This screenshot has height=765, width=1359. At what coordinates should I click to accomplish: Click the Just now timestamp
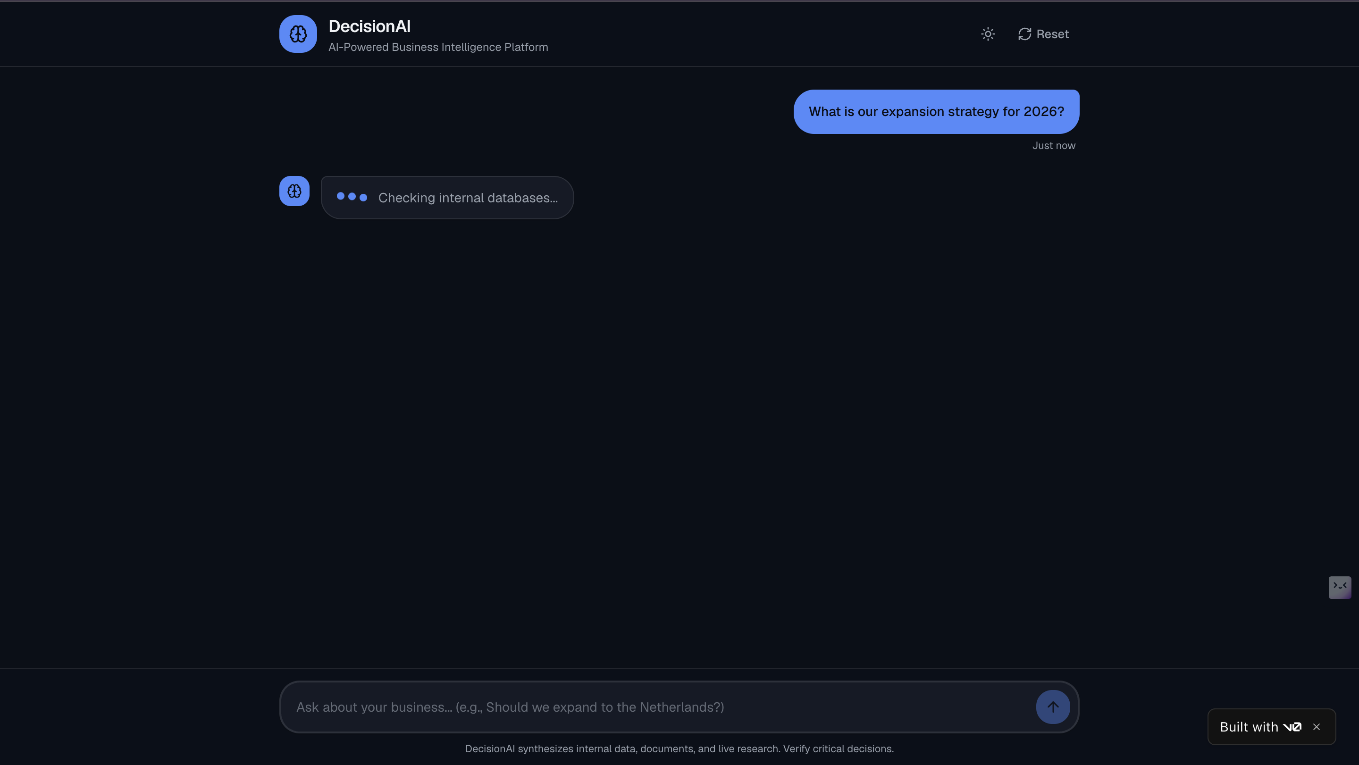[1054, 146]
